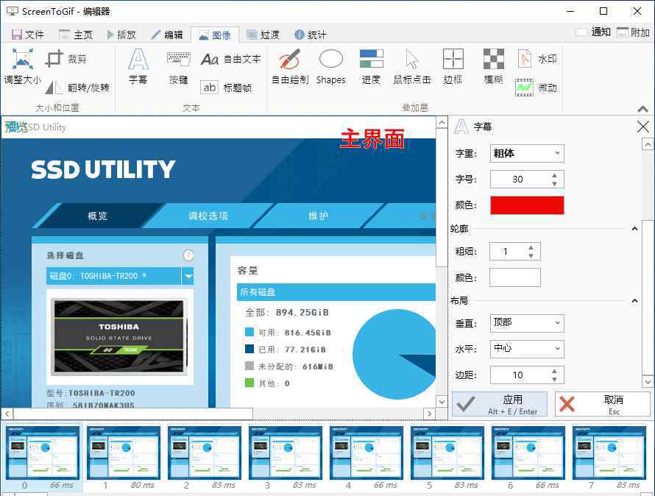Collapse the 布局 layout section
Image resolution: width=655 pixels, height=496 pixels.
click(634, 301)
